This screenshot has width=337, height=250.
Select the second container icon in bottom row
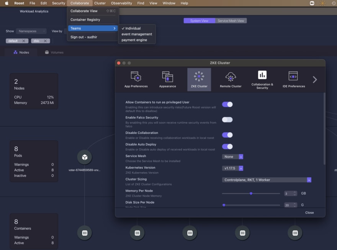point(137,233)
